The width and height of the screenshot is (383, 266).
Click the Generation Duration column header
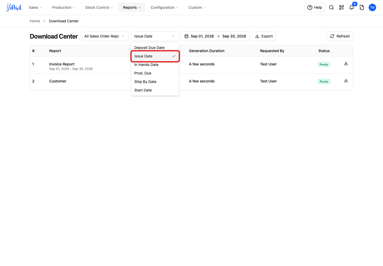[207, 51]
